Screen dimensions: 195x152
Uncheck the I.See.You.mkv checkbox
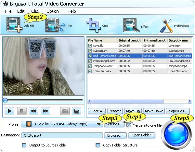click(x=90, y=71)
